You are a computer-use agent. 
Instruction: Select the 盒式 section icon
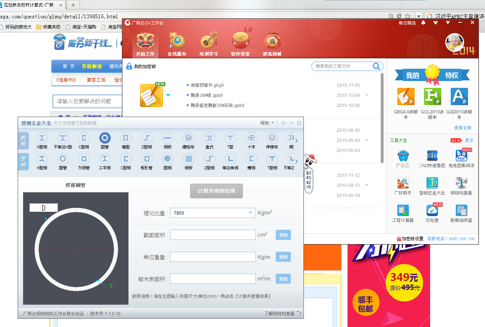click(x=209, y=138)
